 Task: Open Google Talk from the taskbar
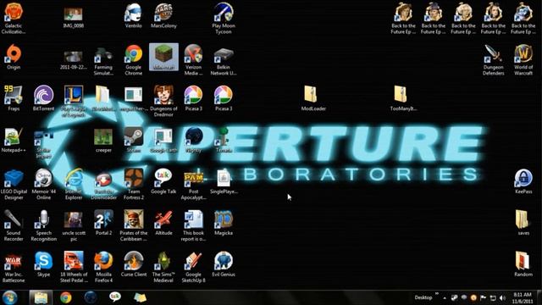115,297
